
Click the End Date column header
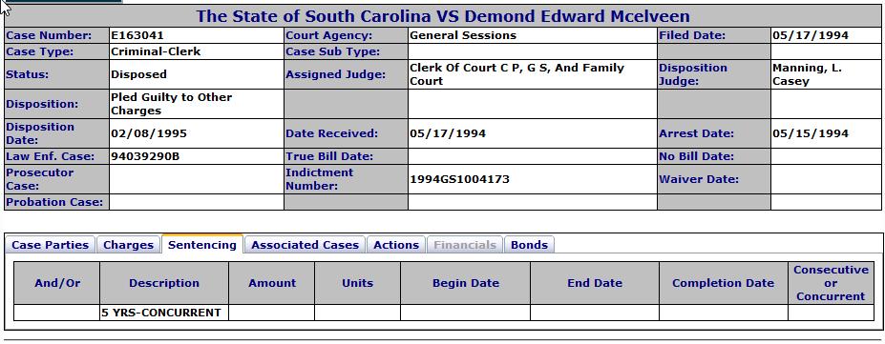pos(595,283)
